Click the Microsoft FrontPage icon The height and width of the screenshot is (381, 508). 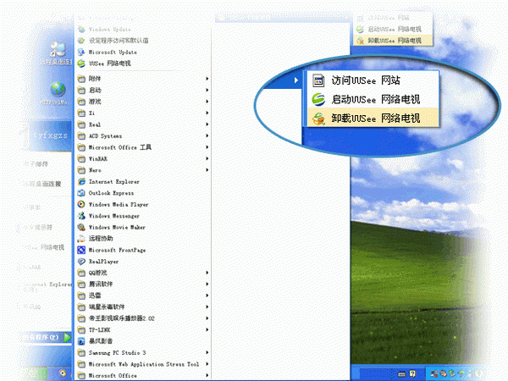[x=81, y=250]
